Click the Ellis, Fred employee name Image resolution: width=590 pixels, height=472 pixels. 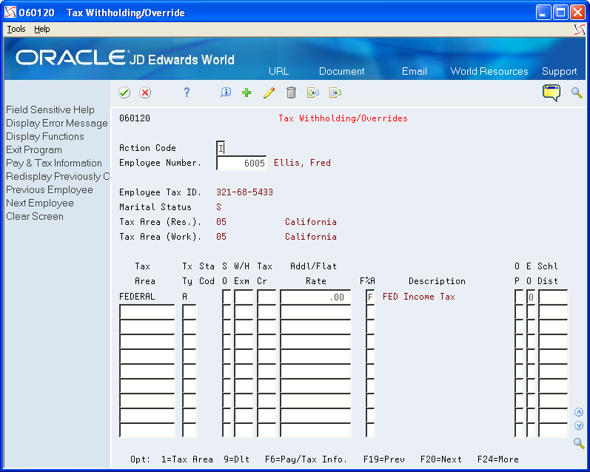(302, 163)
